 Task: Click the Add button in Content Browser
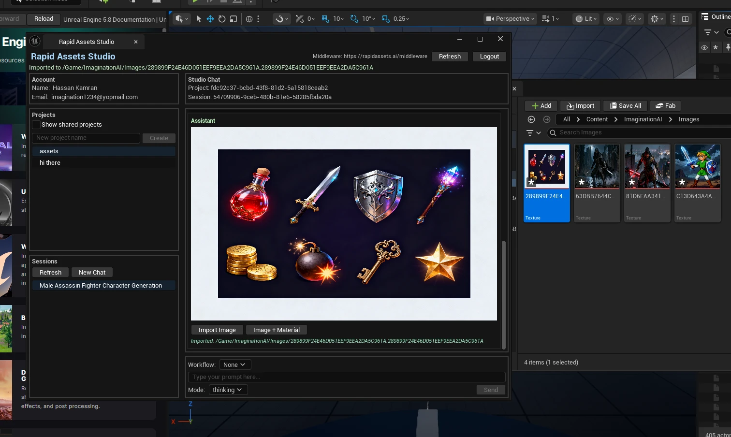click(x=541, y=106)
